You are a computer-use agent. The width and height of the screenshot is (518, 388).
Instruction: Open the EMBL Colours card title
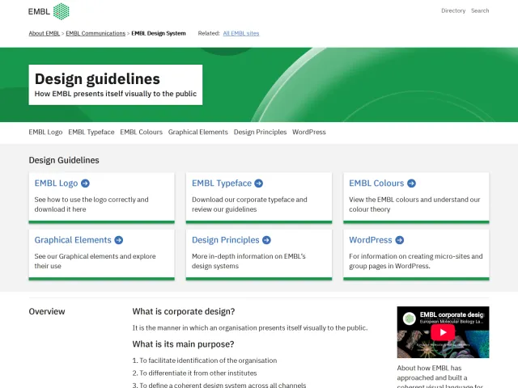[x=376, y=183]
